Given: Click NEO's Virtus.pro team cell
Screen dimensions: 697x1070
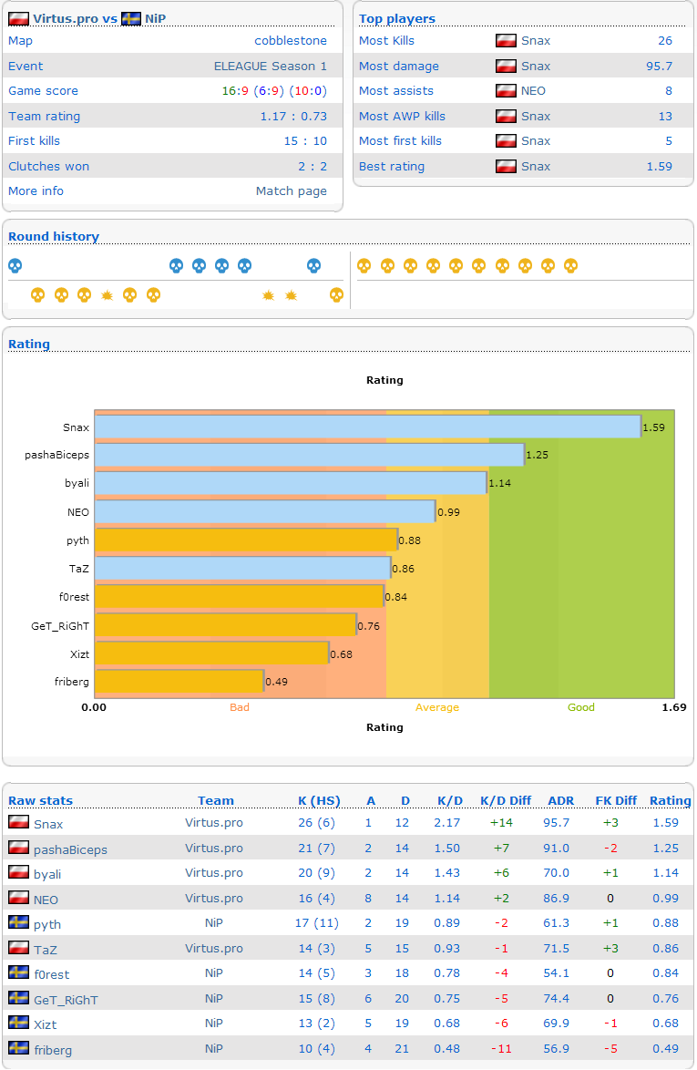Looking at the screenshot, I should (213, 898).
